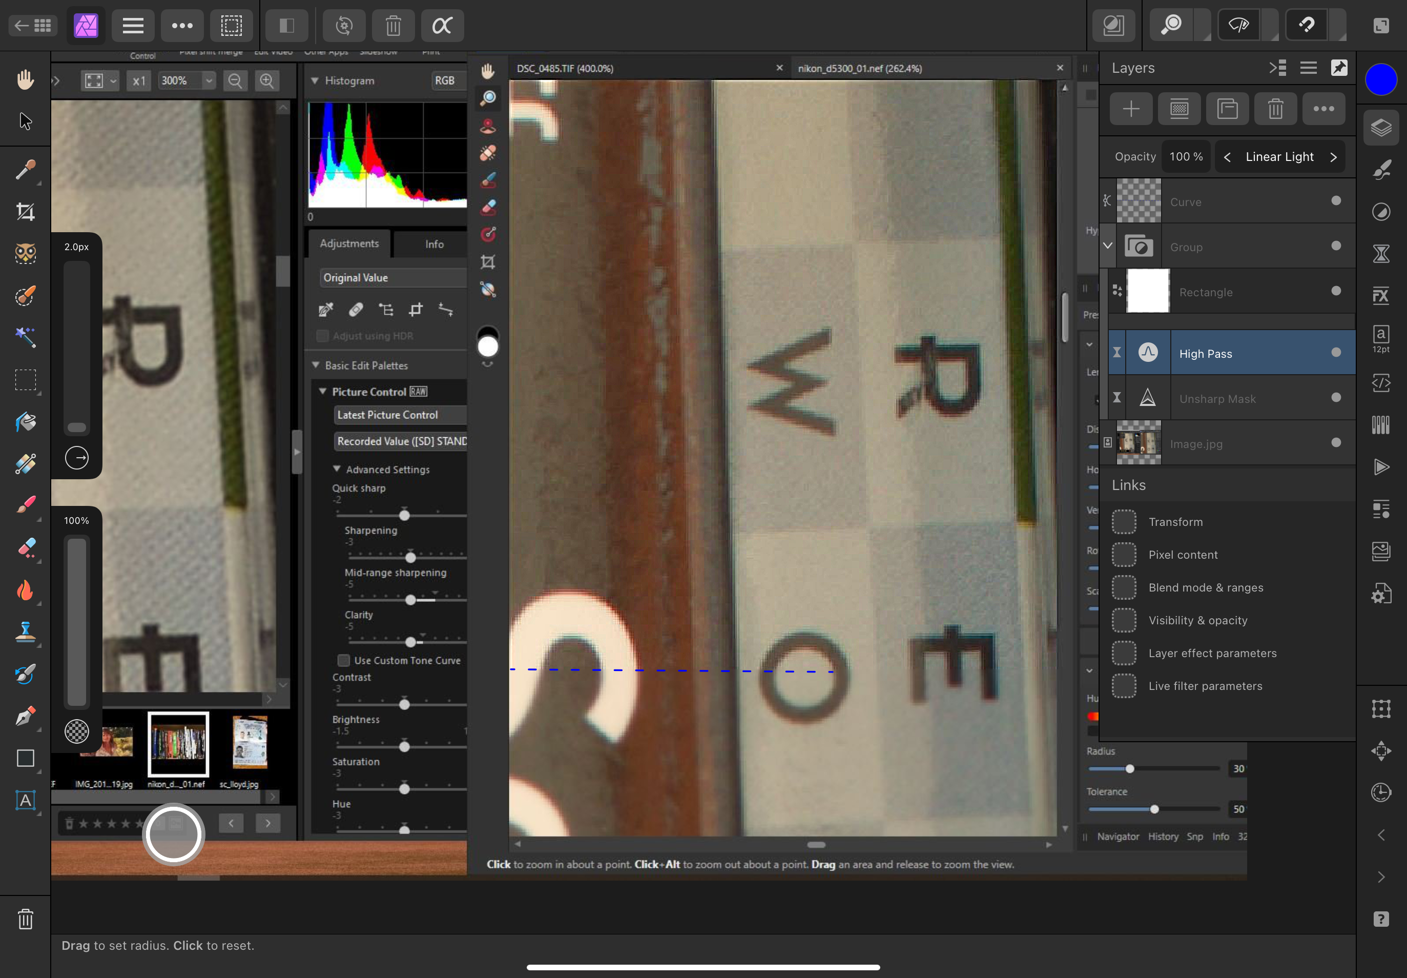
Task: Select the Pen tool
Action: pyautogui.click(x=25, y=716)
